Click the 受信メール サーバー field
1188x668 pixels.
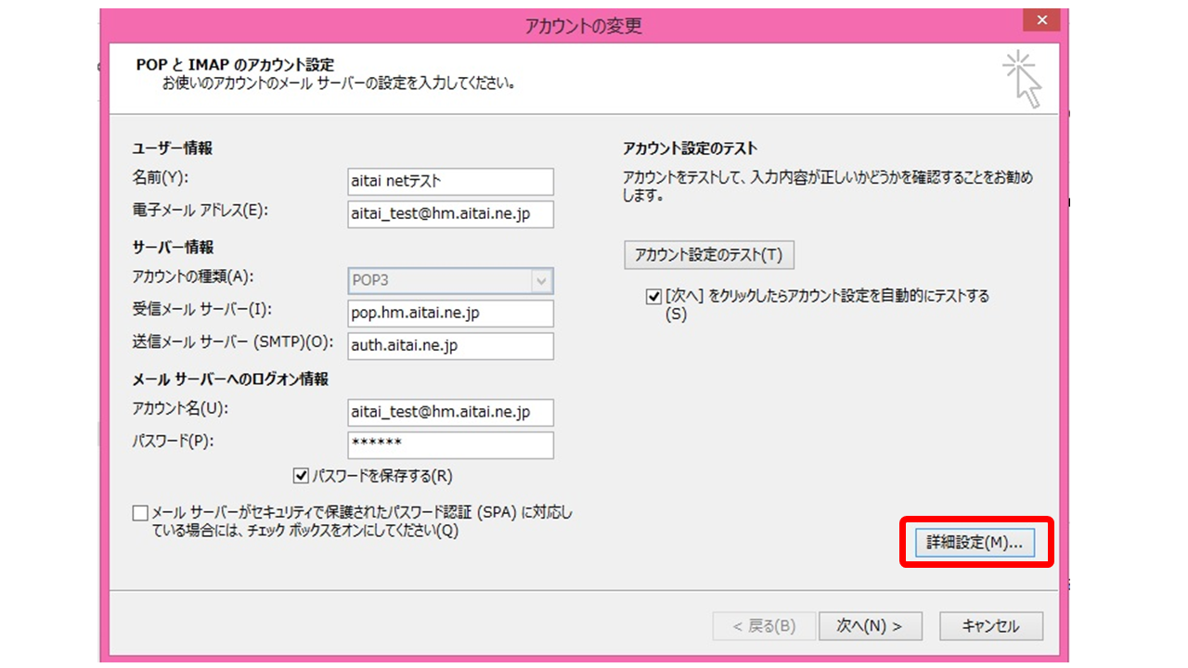(x=450, y=313)
